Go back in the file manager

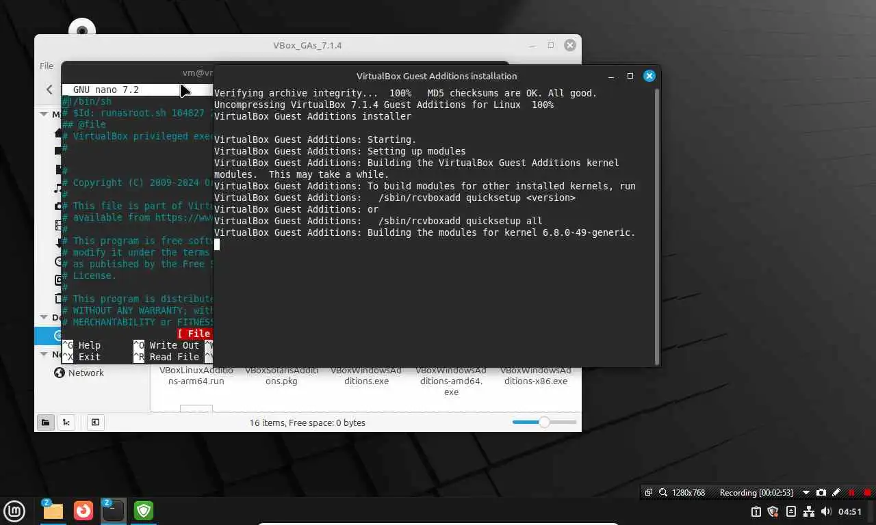point(49,90)
